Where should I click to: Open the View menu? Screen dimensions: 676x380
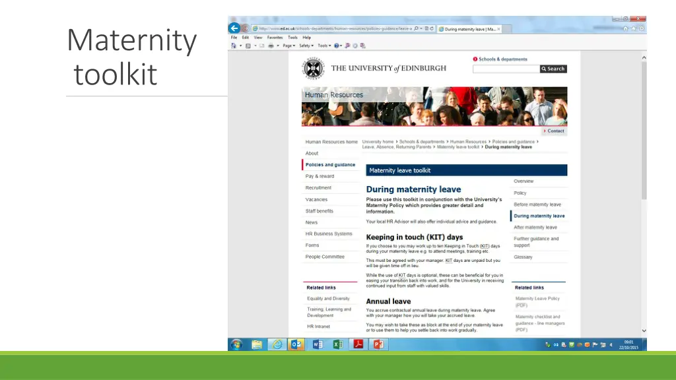(258, 38)
